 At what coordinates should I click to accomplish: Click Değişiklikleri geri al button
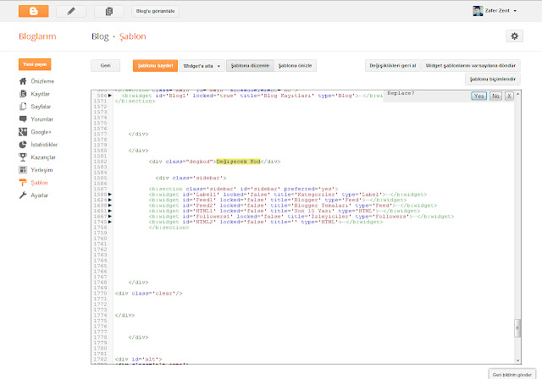click(x=393, y=66)
